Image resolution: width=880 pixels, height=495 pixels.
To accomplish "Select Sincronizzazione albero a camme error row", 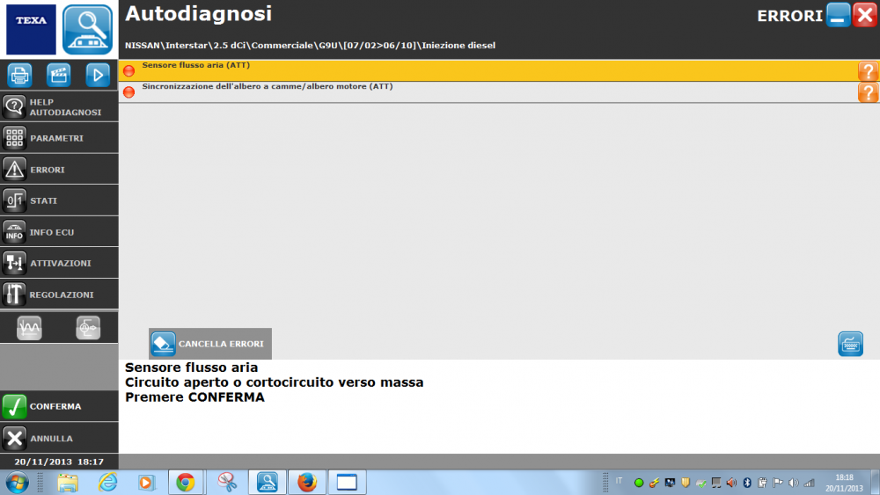I will 440,92.
